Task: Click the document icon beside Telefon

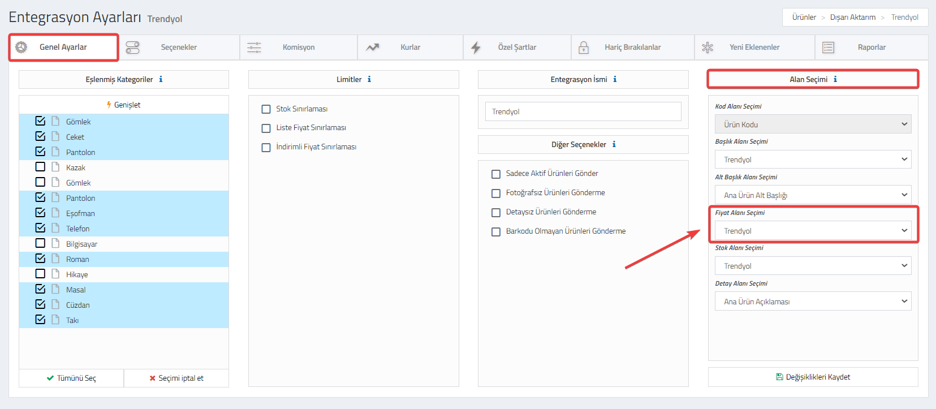Action: pyautogui.click(x=55, y=228)
